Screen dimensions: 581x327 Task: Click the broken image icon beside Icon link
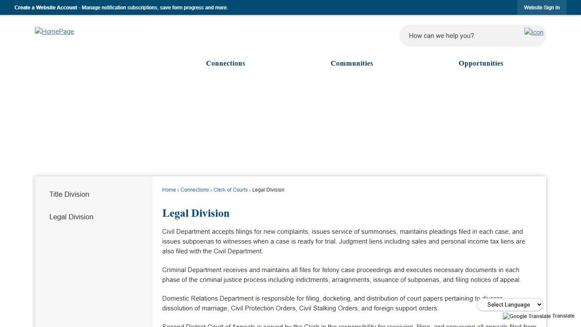point(527,32)
